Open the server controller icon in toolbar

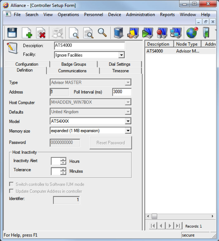tap(118, 33)
